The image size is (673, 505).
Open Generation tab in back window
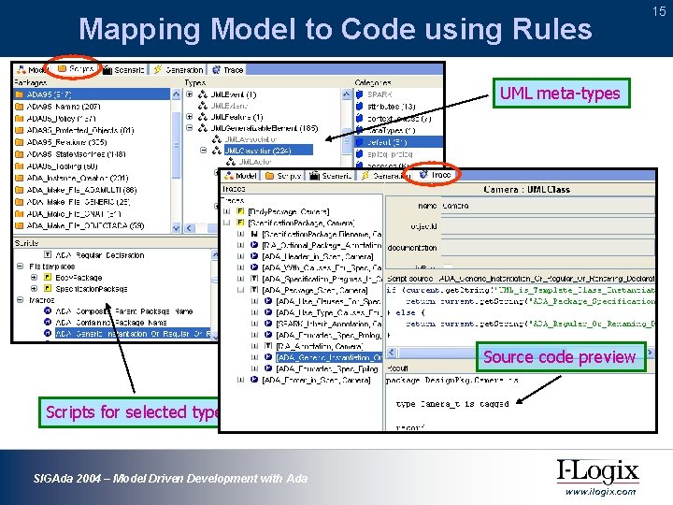(179, 69)
